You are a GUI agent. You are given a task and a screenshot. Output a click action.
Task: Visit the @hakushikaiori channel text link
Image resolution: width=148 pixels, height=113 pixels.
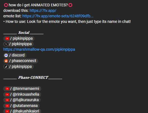[x=26, y=111]
